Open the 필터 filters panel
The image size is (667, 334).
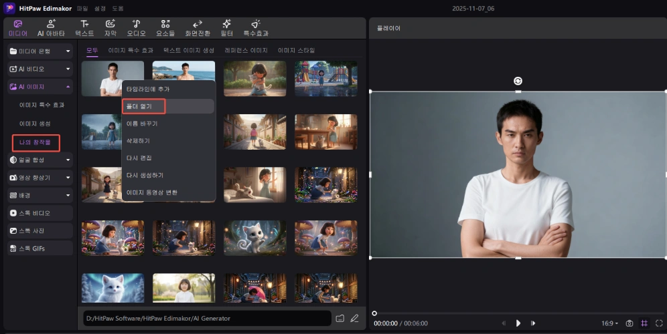tap(226, 27)
